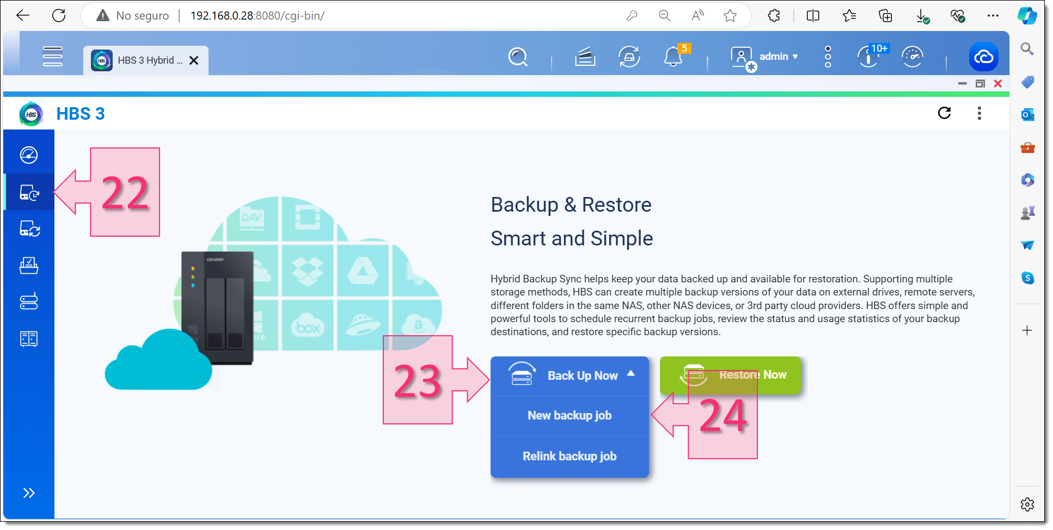Open the myQNAPcloud cloud icon

(984, 57)
